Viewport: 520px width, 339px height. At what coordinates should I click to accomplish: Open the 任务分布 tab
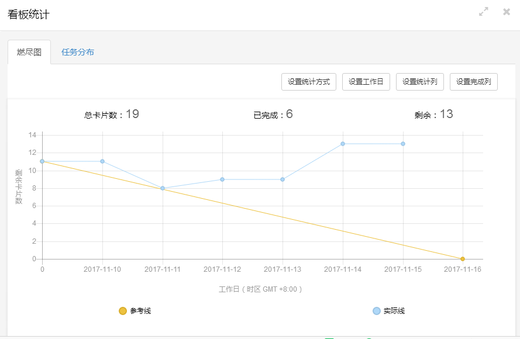(78, 52)
